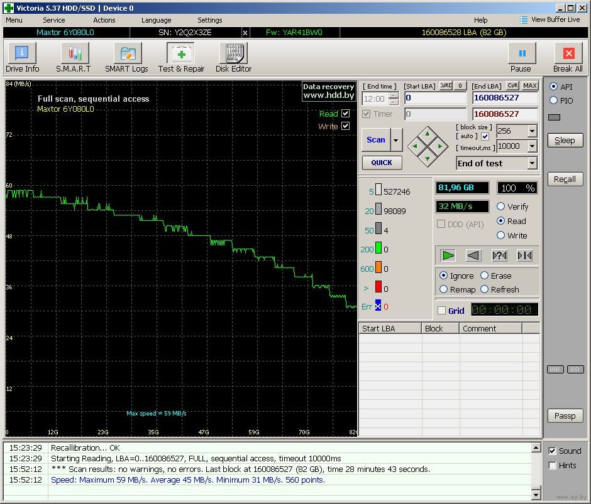The image size is (591, 504).
Task: Select the Refresh error action
Action: [484, 289]
